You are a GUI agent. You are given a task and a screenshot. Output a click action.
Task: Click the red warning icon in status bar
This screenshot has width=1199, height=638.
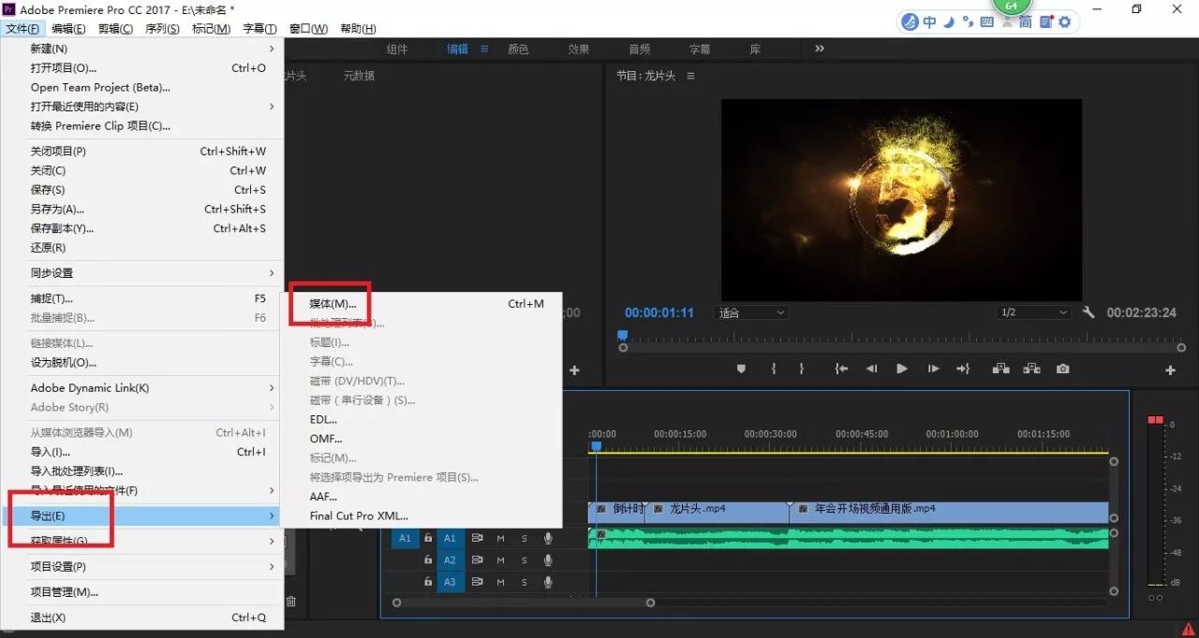click(1188, 630)
